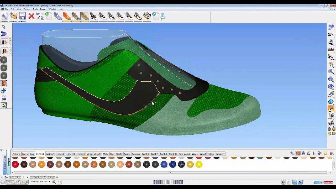Open the Edit menu

click(13, 9)
